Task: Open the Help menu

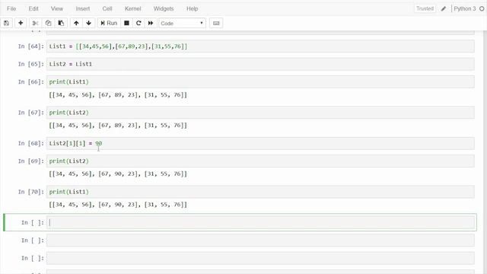Action: click(x=193, y=8)
